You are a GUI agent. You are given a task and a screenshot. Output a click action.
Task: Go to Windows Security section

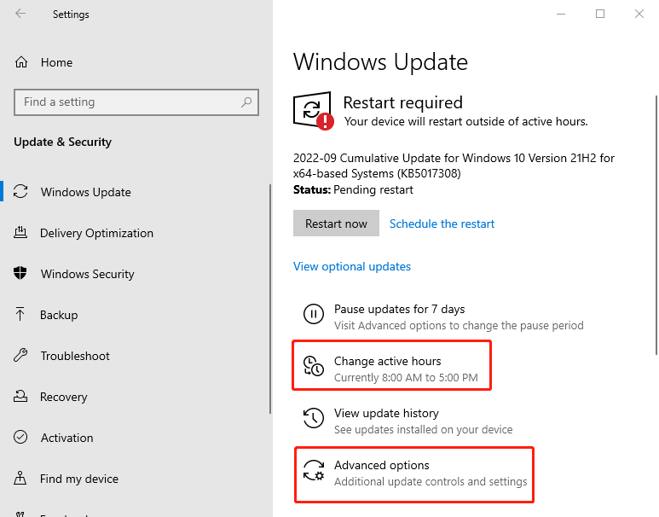(x=88, y=274)
